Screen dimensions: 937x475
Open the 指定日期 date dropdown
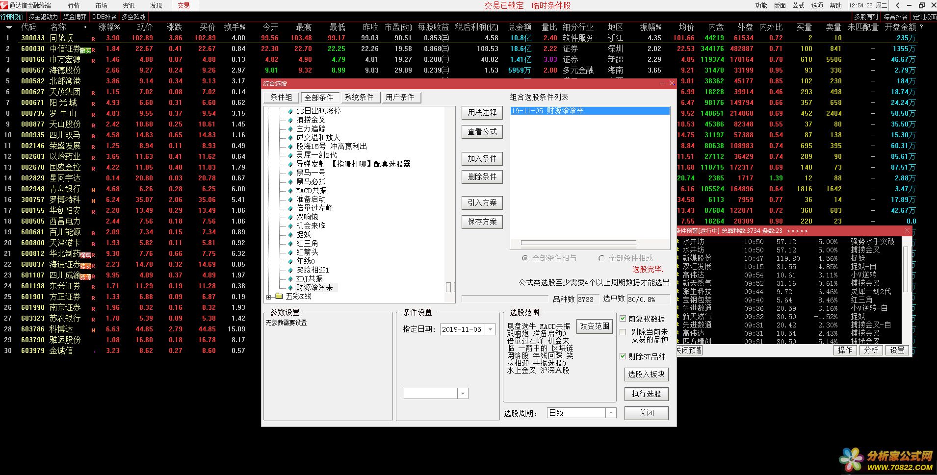pyautogui.click(x=491, y=329)
